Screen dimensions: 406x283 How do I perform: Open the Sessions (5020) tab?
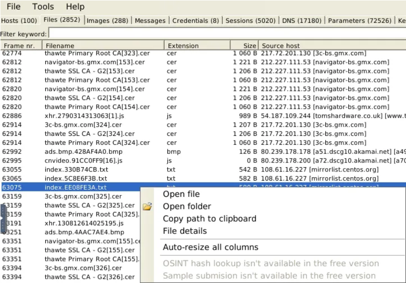point(250,20)
